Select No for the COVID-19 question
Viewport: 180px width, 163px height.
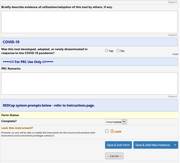[x=118, y=51]
